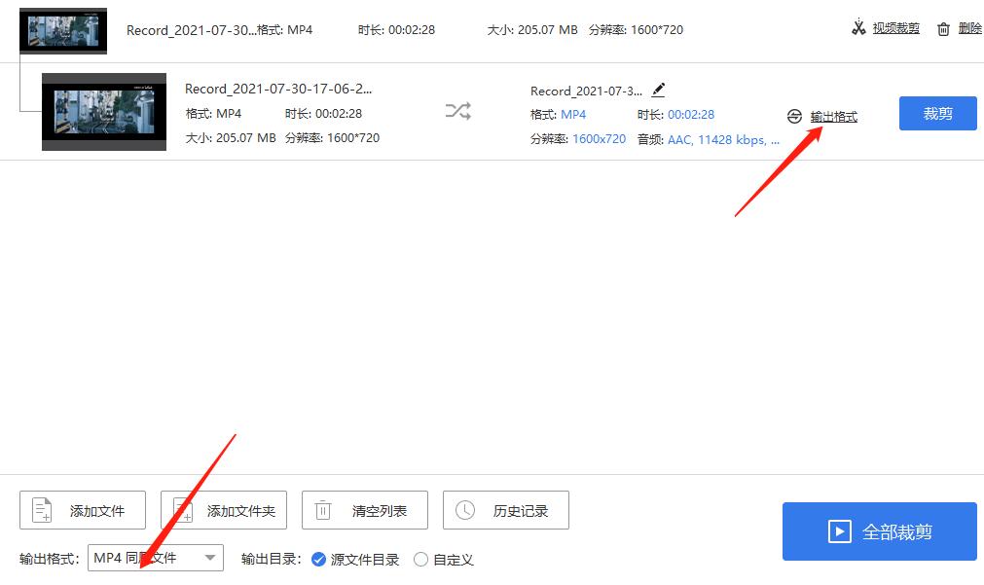Select the 源文件目录 radio option
This screenshot has height=585, width=984.
(x=318, y=559)
